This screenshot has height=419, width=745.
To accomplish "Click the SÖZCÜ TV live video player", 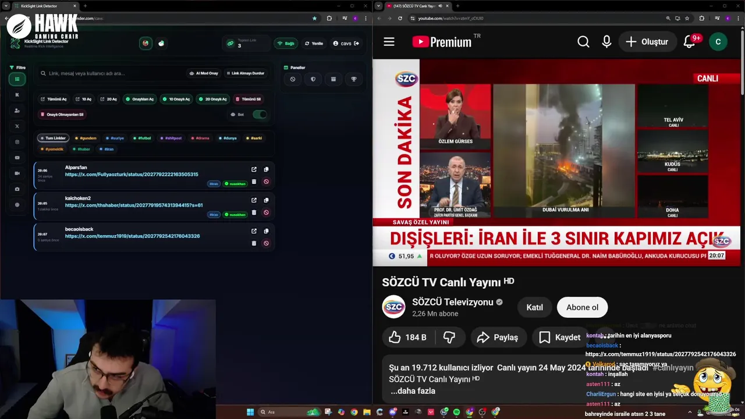I will 556,162.
